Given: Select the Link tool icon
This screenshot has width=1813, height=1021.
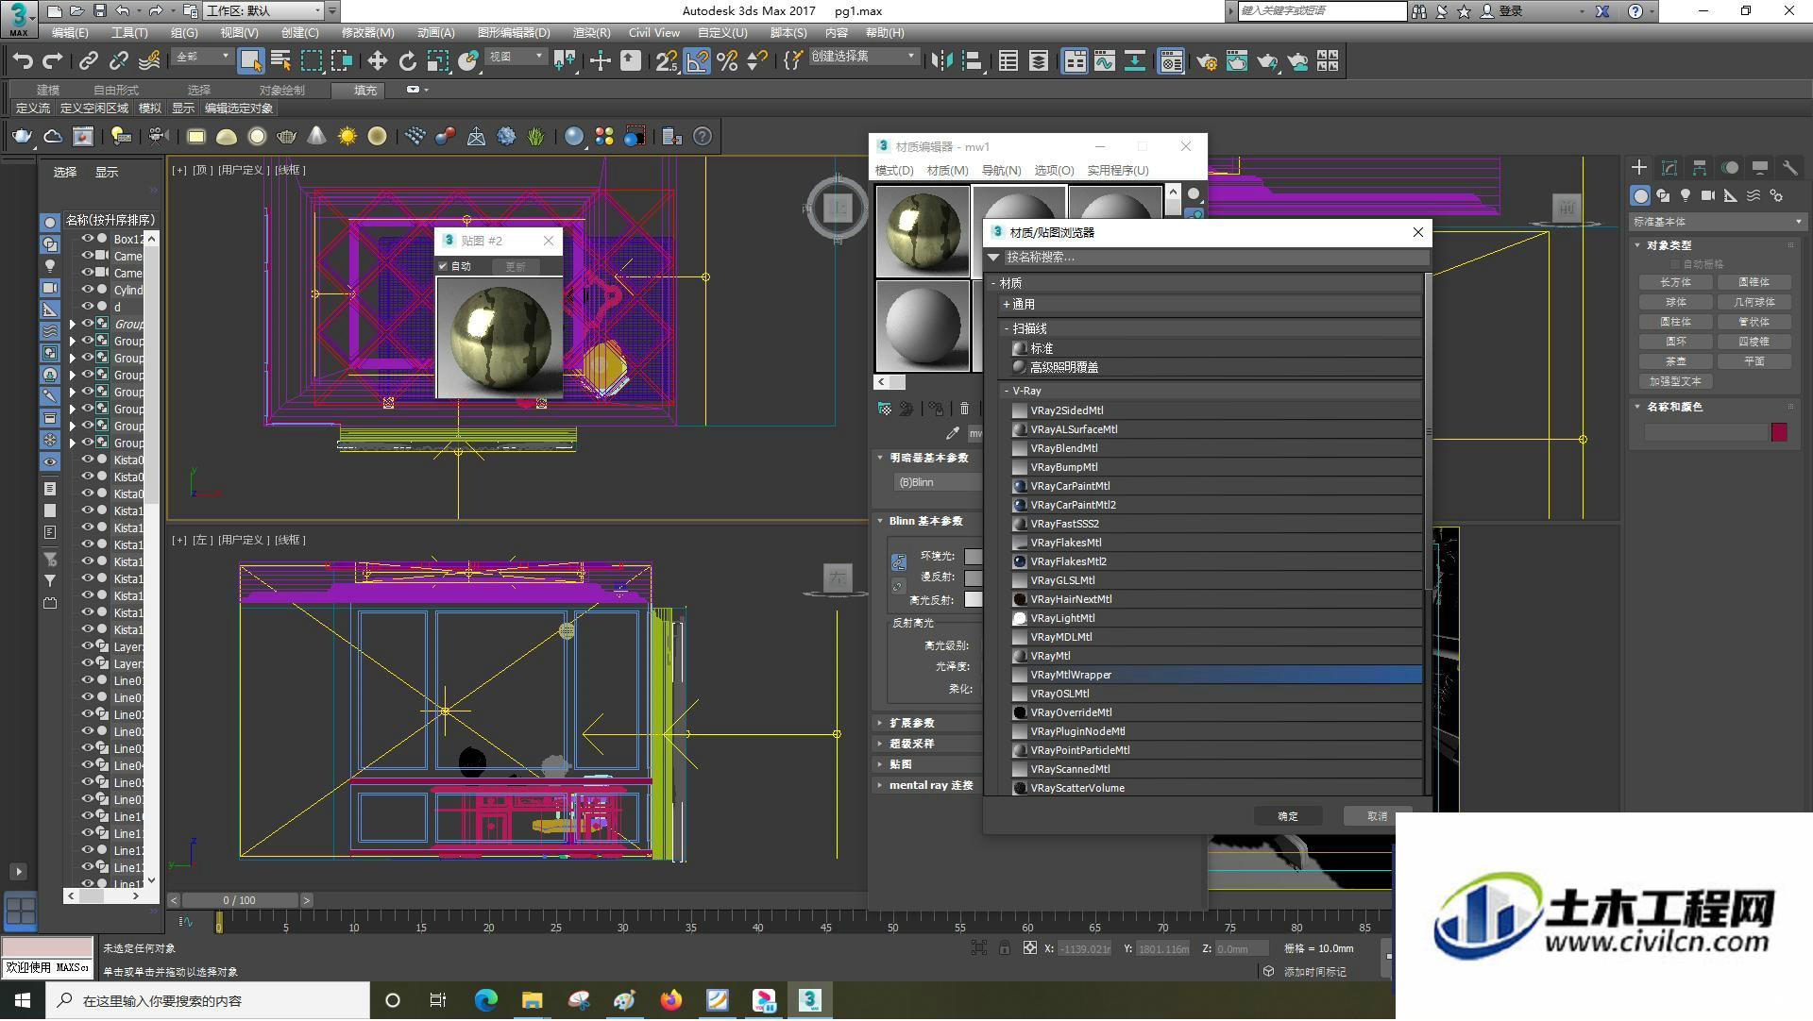Looking at the screenshot, I should point(89,61).
